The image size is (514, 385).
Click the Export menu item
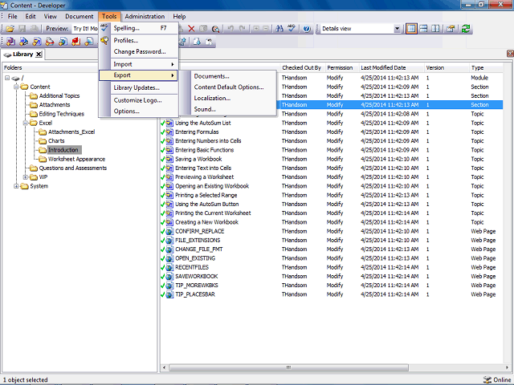(x=138, y=75)
